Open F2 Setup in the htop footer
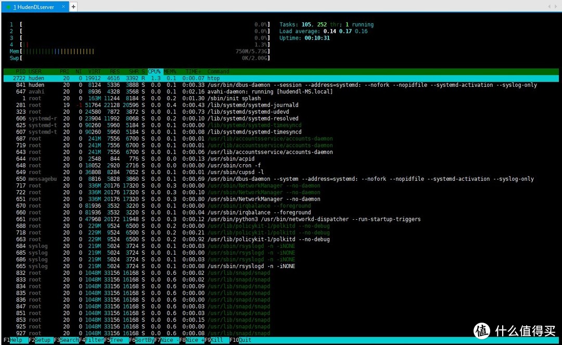Viewport: 562px width, 345px height. click(41, 340)
